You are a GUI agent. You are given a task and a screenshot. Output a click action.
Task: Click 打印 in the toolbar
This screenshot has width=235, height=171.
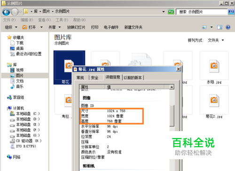[95, 27]
